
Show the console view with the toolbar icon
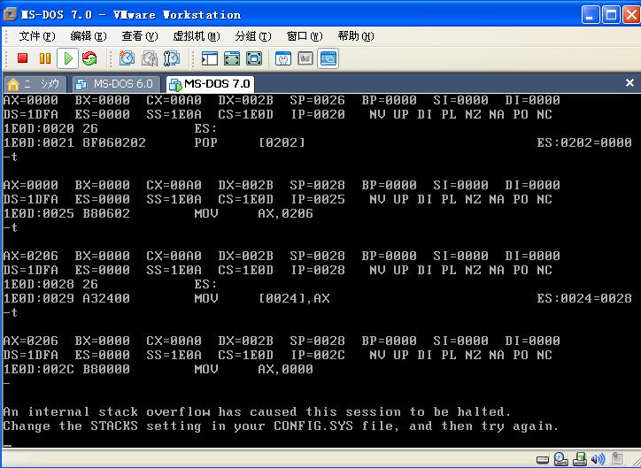328,58
